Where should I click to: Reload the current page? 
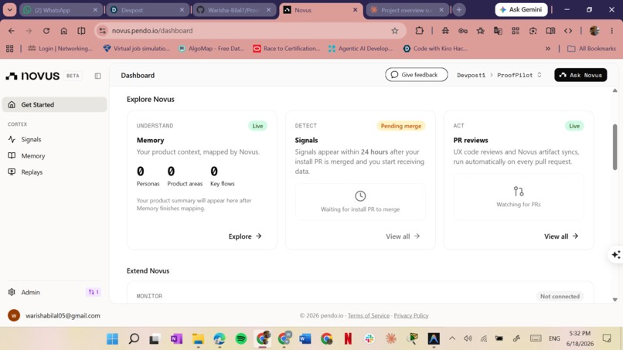tap(46, 31)
